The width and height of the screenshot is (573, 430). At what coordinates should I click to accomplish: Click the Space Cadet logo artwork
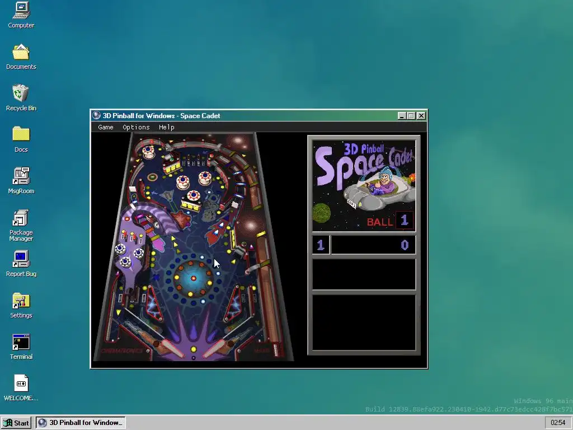[x=364, y=185]
